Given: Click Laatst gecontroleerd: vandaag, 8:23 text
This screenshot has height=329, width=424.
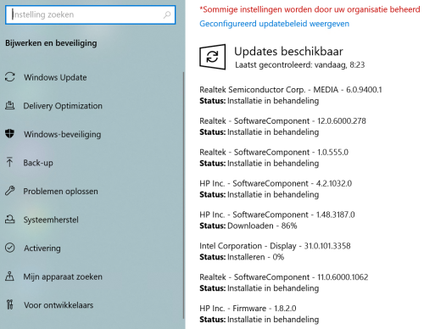Looking at the screenshot, I should (300, 65).
